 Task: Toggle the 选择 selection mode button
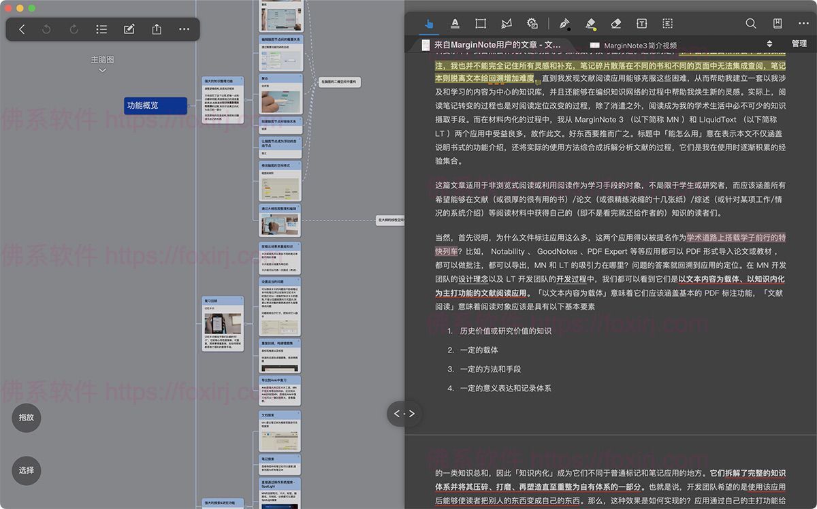coord(27,470)
